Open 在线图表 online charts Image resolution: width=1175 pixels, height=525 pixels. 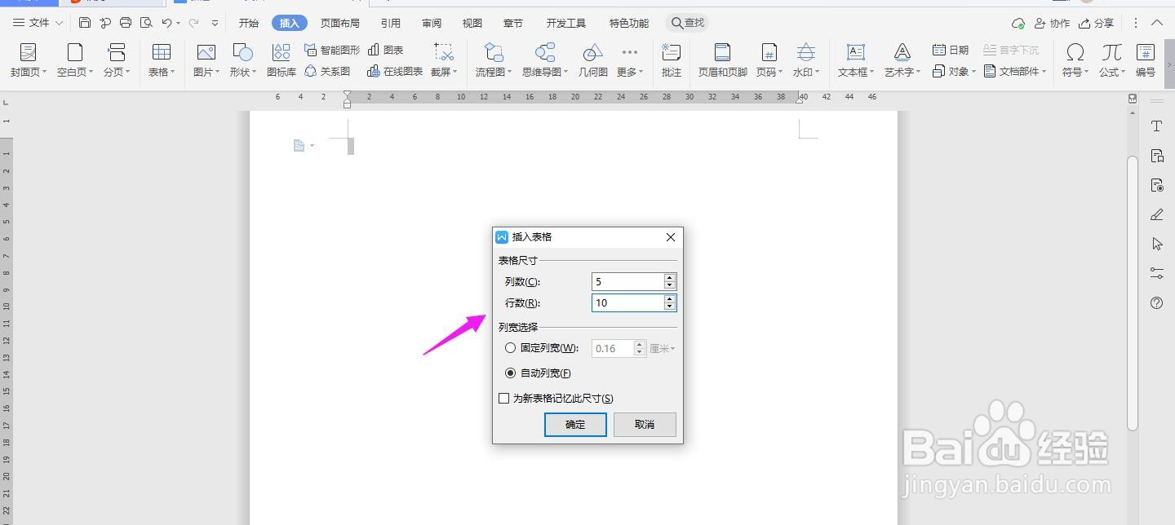[x=395, y=71]
